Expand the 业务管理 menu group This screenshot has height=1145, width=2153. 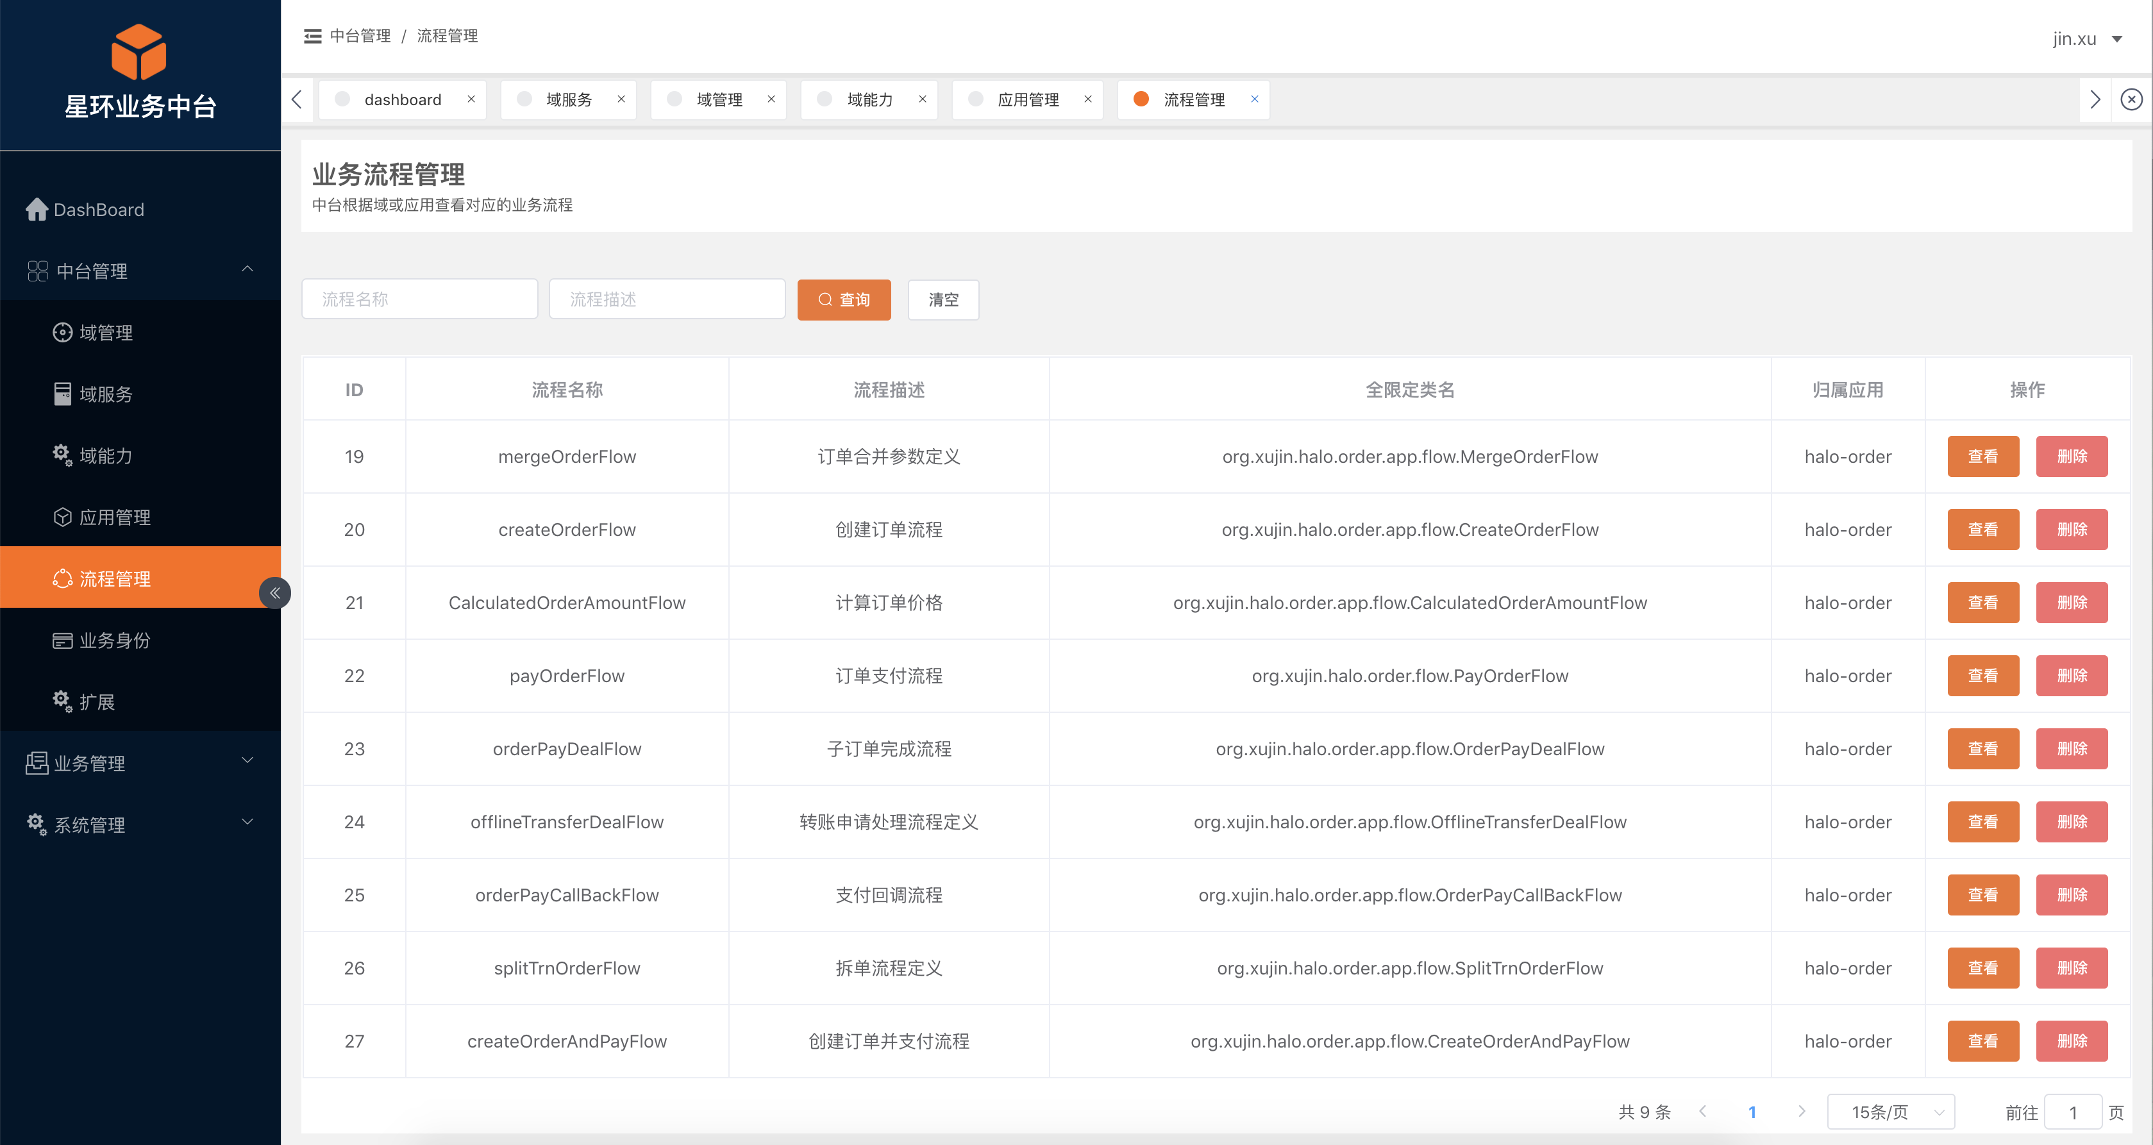pos(140,763)
